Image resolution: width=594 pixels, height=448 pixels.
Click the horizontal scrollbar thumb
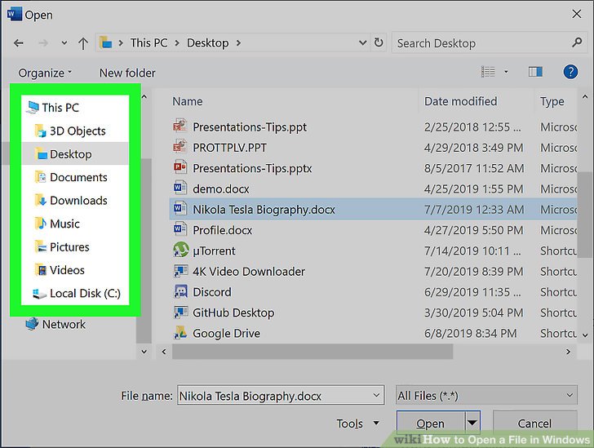coord(313,352)
